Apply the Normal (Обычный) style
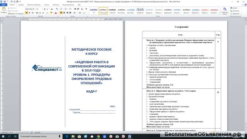The height and width of the screenshot is (139, 247). (x=103, y=11)
